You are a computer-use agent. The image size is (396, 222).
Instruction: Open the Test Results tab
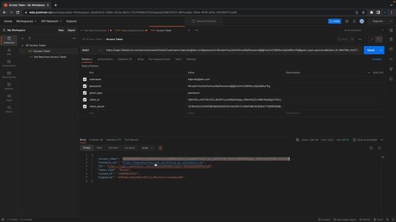131,140
